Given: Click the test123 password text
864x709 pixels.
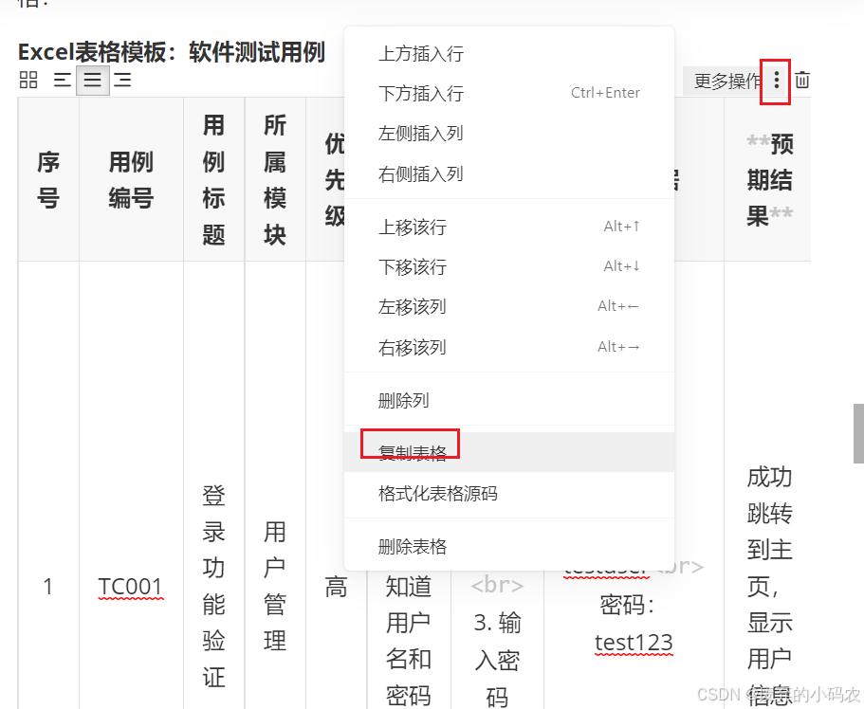Looking at the screenshot, I should point(634,643).
